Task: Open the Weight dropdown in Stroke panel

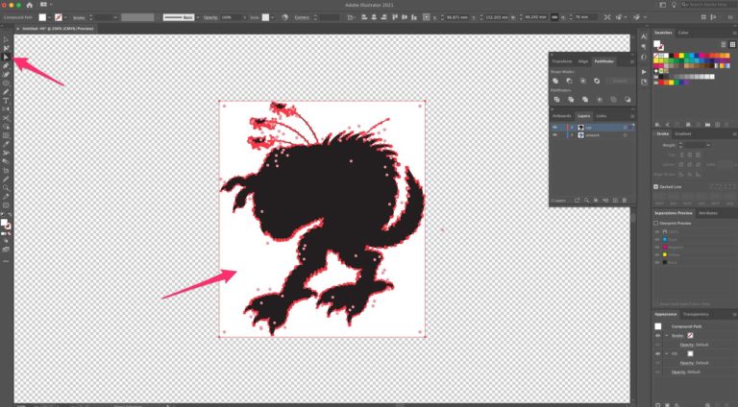Action: pos(708,145)
